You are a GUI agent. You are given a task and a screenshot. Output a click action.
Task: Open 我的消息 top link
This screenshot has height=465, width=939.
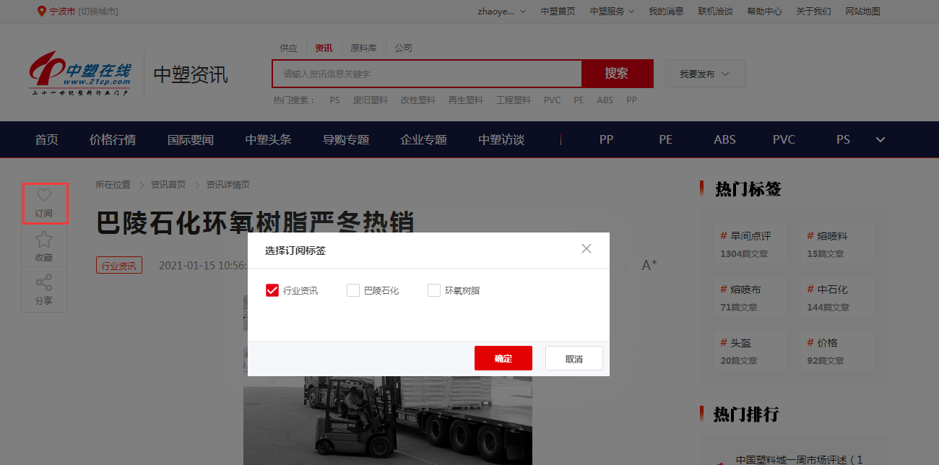coord(666,12)
